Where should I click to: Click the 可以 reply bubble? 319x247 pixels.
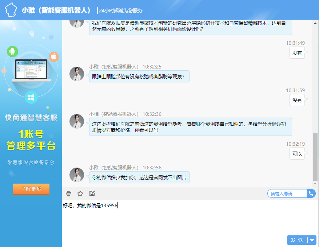pyautogui.click(x=297, y=153)
